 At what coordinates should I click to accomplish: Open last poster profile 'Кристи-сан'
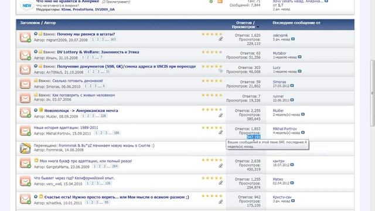[x=282, y=198]
